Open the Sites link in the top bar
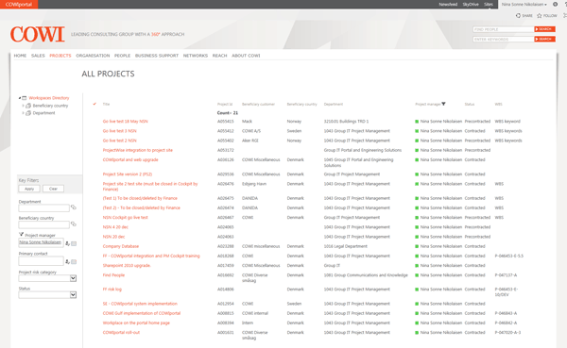The height and width of the screenshot is (348, 567). (489, 5)
